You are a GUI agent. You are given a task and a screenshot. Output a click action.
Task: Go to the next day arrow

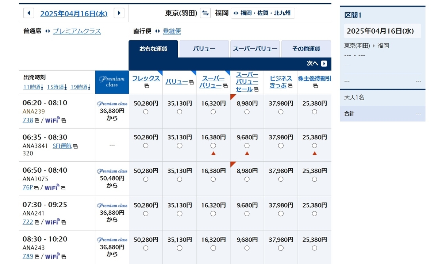click(x=119, y=13)
